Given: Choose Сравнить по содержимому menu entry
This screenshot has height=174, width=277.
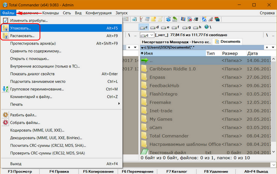Looking at the screenshot, I should (x=61, y=51).
